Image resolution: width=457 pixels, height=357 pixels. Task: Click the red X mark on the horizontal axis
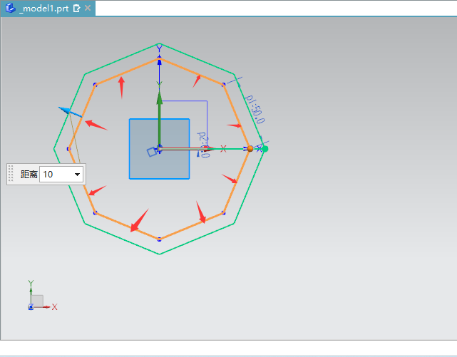click(223, 149)
